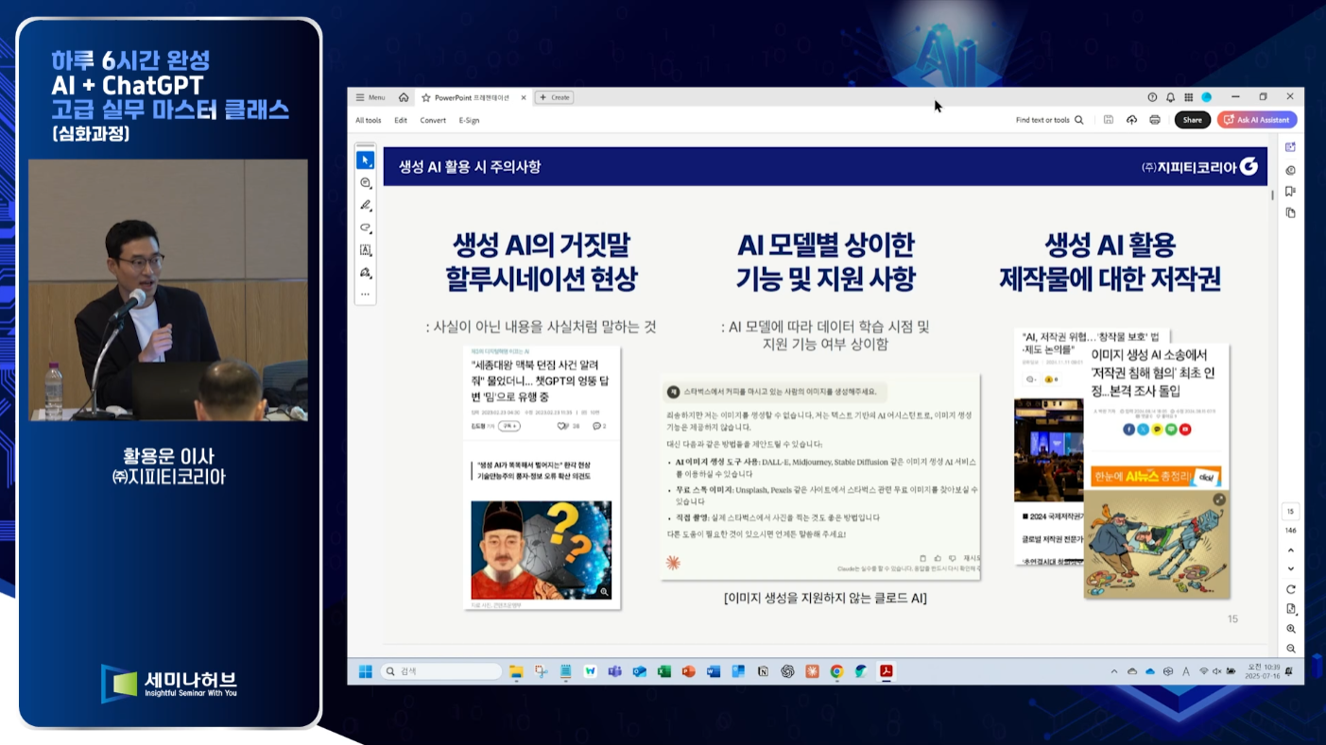Image resolution: width=1326 pixels, height=745 pixels.
Task: Pick the Highlight pen tool
Action: (366, 206)
